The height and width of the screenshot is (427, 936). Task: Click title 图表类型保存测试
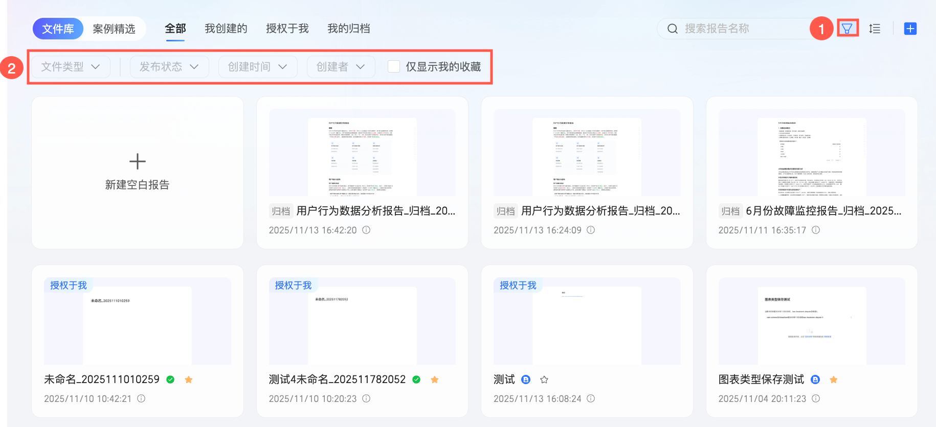(x=761, y=379)
